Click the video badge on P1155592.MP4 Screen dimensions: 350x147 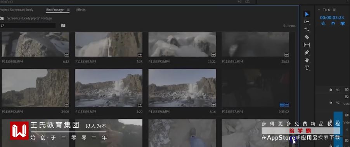point(66,104)
